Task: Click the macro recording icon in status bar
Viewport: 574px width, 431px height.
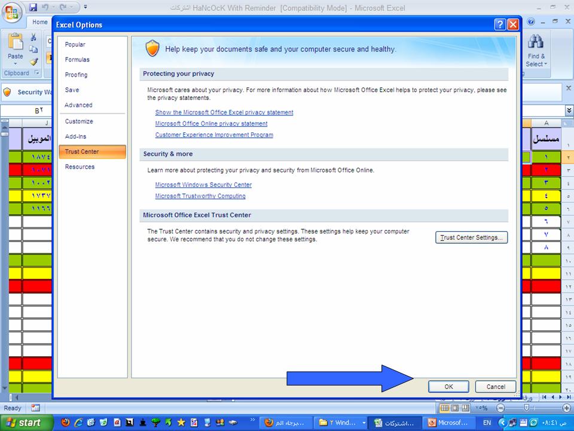Action: (x=35, y=408)
